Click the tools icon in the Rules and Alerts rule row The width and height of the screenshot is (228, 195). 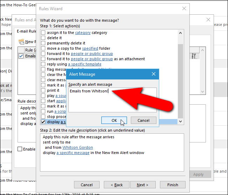point(194,56)
